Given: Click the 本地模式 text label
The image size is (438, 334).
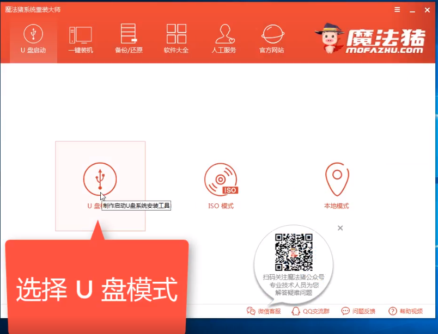Looking at the screenshot, I should (x=337, y=206).
